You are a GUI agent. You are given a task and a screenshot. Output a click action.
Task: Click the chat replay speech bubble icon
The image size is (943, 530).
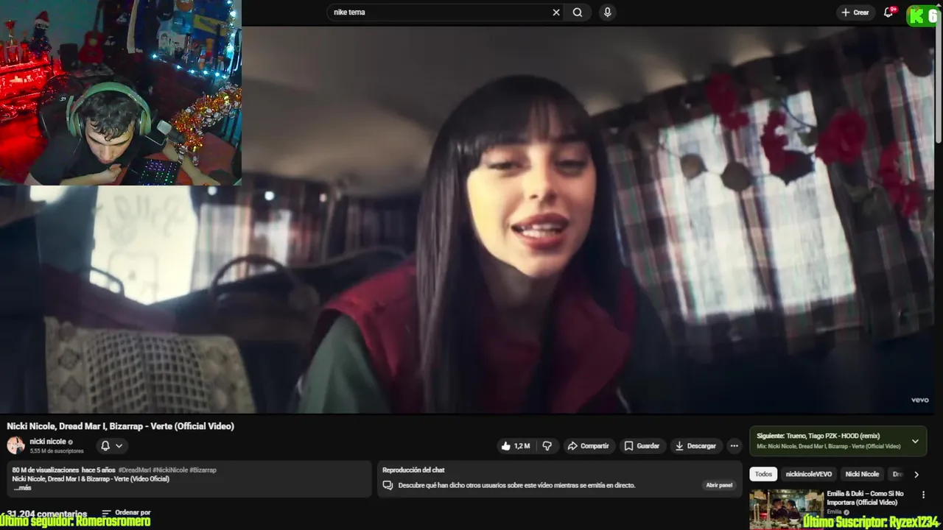coord(388,485)
